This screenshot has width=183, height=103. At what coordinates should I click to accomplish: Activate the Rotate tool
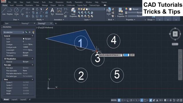[37, 9]
